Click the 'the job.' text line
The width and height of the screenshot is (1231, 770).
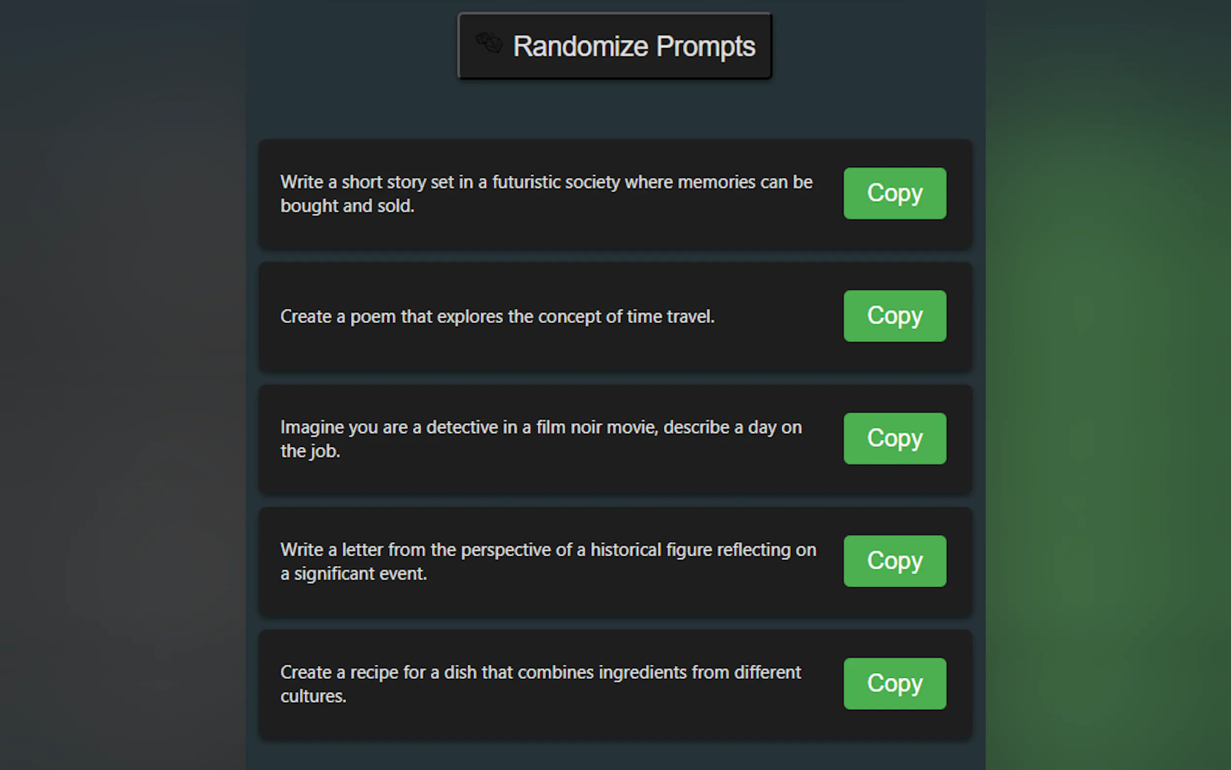tap(310, 451)
